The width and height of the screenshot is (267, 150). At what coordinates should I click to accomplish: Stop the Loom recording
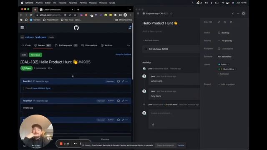61,144
